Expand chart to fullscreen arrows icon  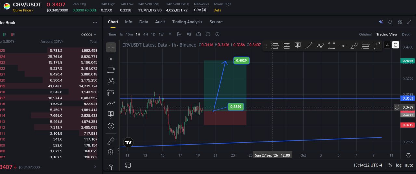(x=409, y=22)
